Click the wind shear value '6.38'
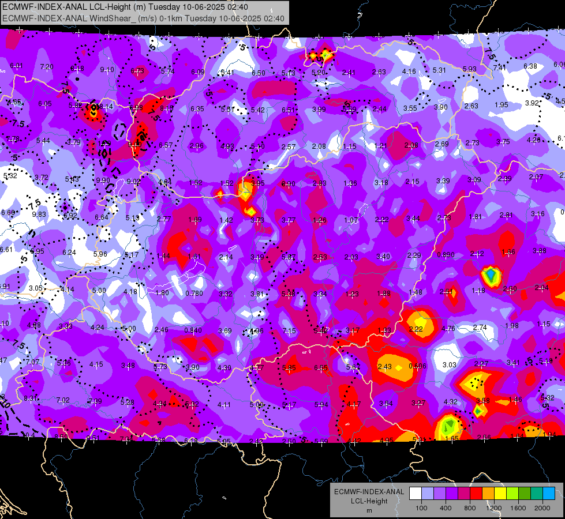Image resolution: width=565 pixels, height=519 pixels. (530, 66)
